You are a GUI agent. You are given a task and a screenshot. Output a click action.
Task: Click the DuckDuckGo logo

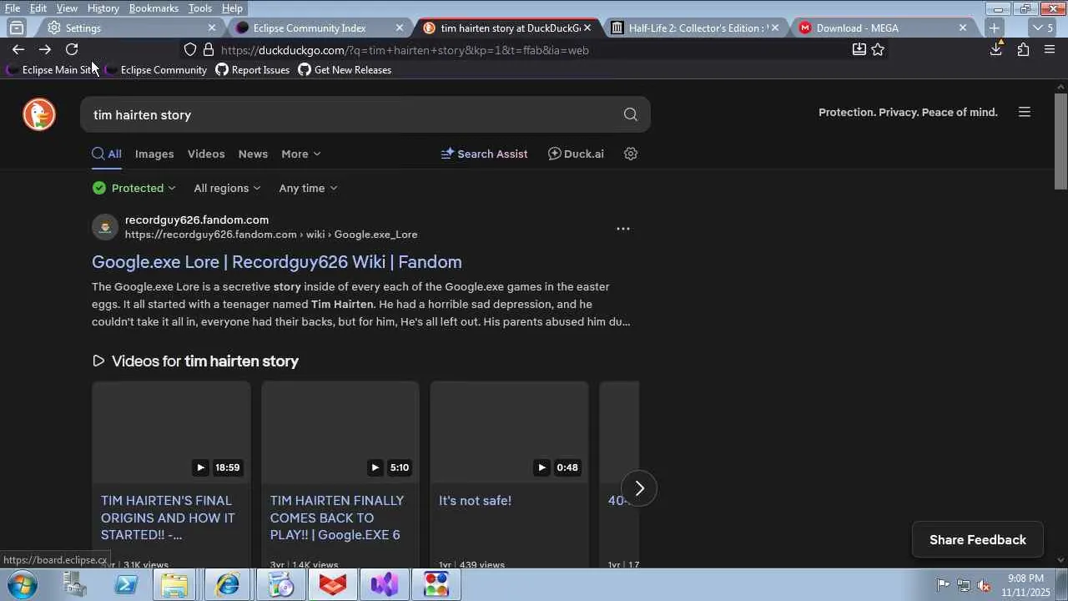coord(39,114)
